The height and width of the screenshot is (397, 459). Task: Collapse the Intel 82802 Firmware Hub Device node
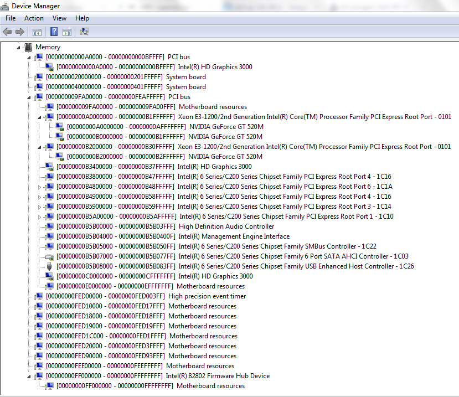click(x=29, y=376)
